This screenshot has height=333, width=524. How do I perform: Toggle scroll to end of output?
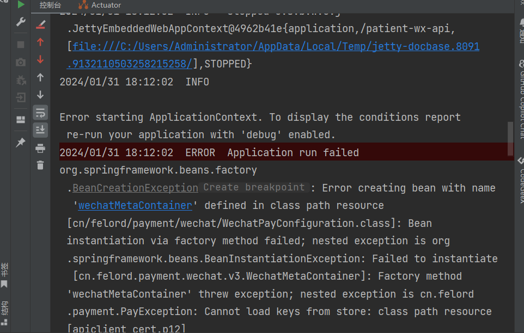click(40, 130)
